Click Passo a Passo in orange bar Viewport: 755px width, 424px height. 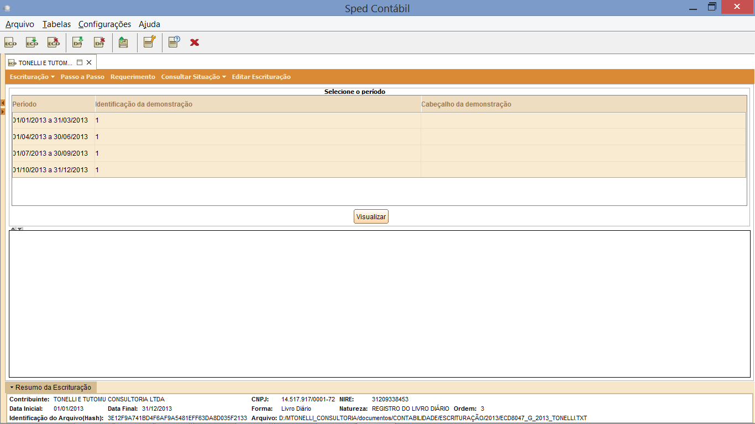(x=82, y=77)
